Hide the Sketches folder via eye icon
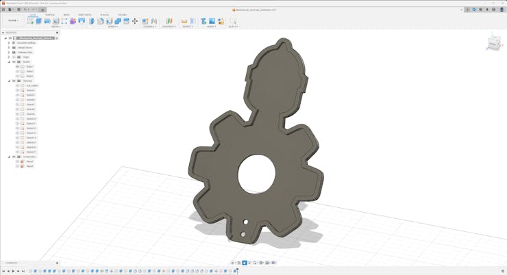Screen dimensions: 507x275 14,81
